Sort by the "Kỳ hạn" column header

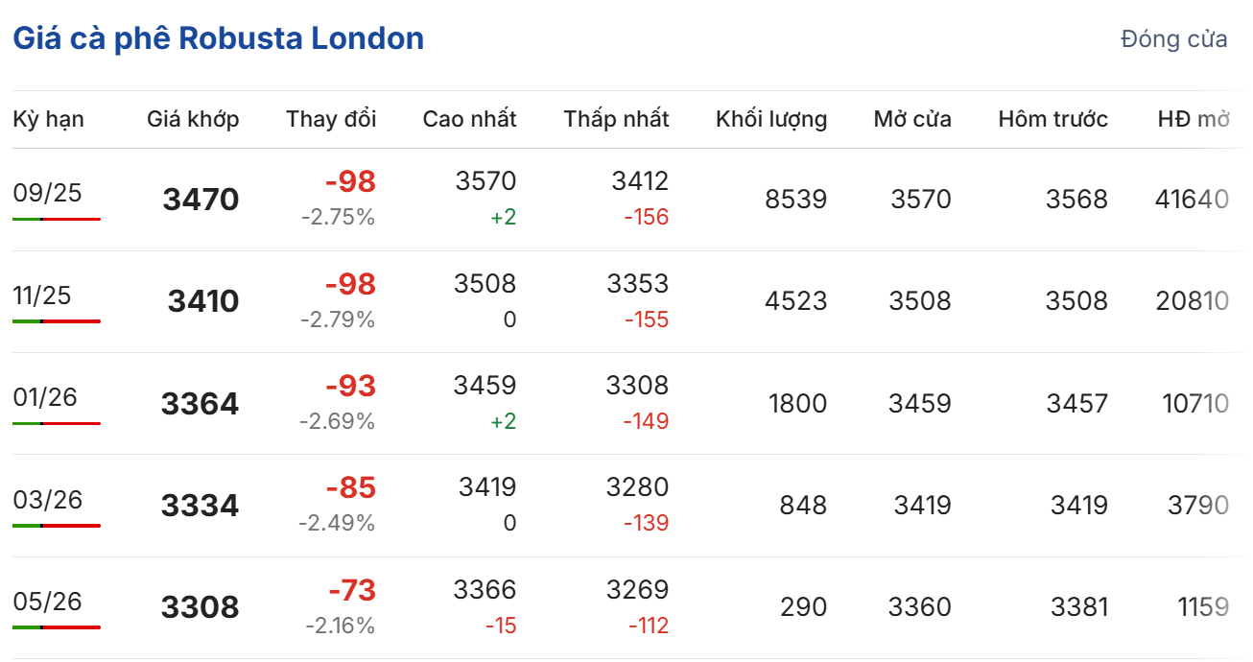[x=48, y=119]
